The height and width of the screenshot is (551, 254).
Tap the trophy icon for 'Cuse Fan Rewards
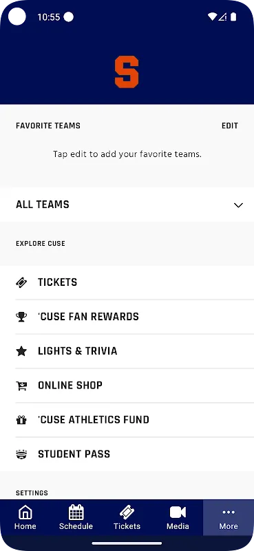(x=21, y=317)
